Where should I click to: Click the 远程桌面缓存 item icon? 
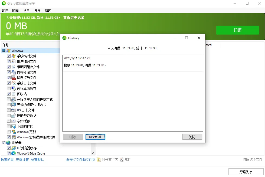click(14, 88)
